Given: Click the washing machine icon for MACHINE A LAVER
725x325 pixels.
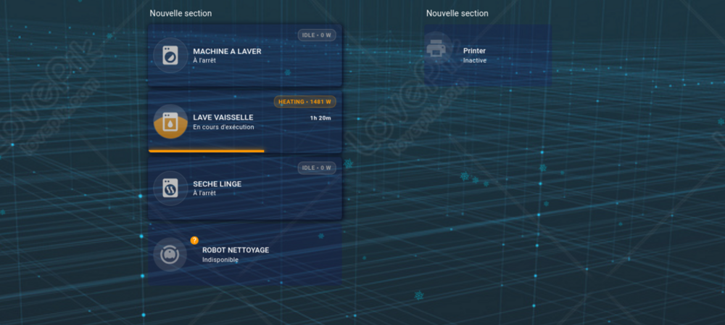Looking at the screenshot, I should (x=170, y=56).
